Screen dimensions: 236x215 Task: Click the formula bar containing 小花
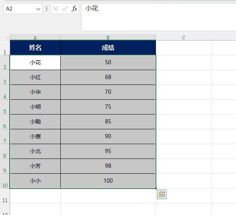(x=158, y=17)
